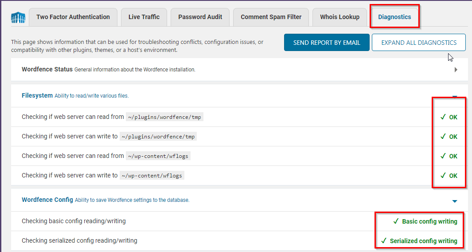The width and height of the screenshot is (472, 252).
Task: Click OK status for writing plugins/wordfence/tmp
Action: pos(449,137)
